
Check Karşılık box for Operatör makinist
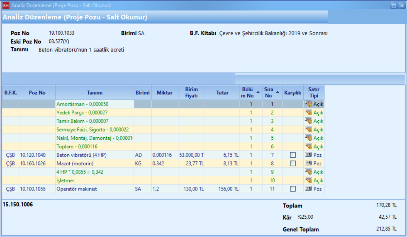[293, 189]
